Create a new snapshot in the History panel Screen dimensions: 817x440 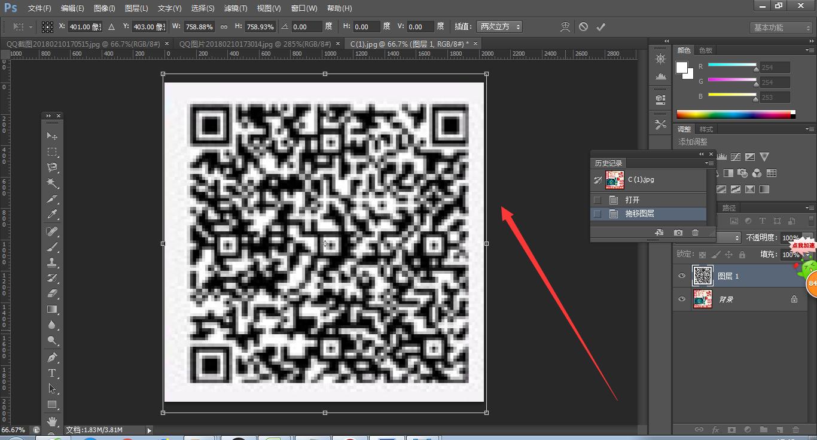tap(678, 233)
